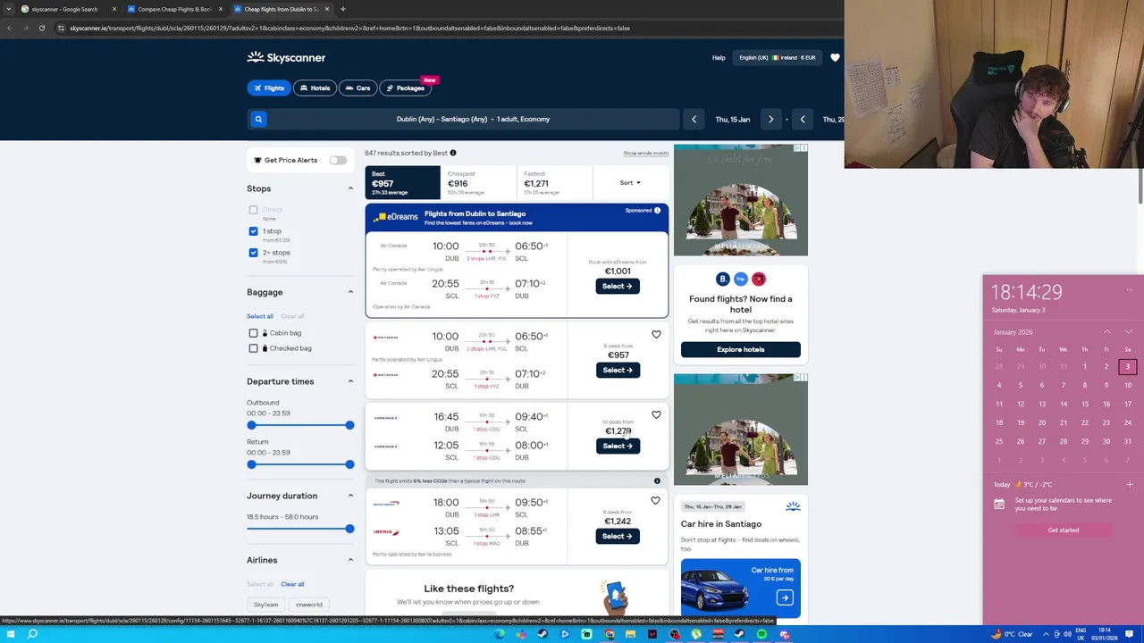Click Return departure time right slider handle
Screen dimensions: 1144x643
[x=349, y=464]
